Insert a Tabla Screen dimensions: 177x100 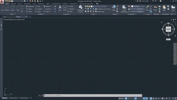70,11
